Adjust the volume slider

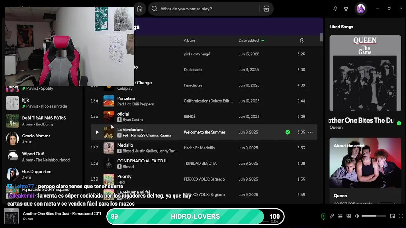[374, 216]
